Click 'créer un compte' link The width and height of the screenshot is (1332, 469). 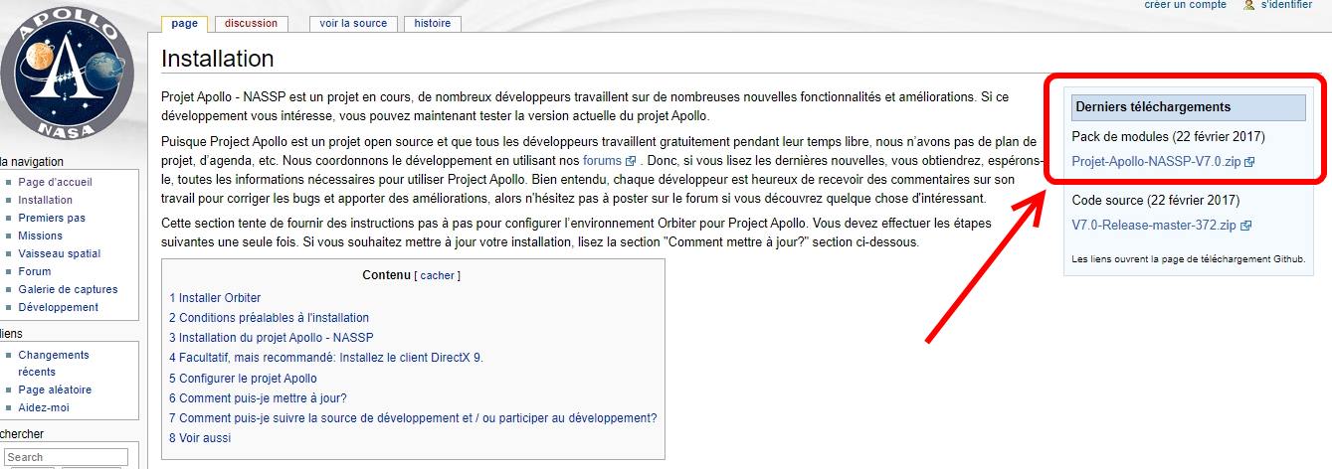1185,5
